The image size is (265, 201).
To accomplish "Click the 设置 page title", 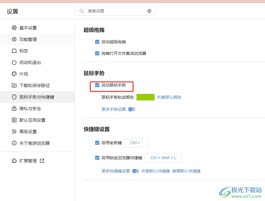I will pyautogui.click(x=12, y=12).
